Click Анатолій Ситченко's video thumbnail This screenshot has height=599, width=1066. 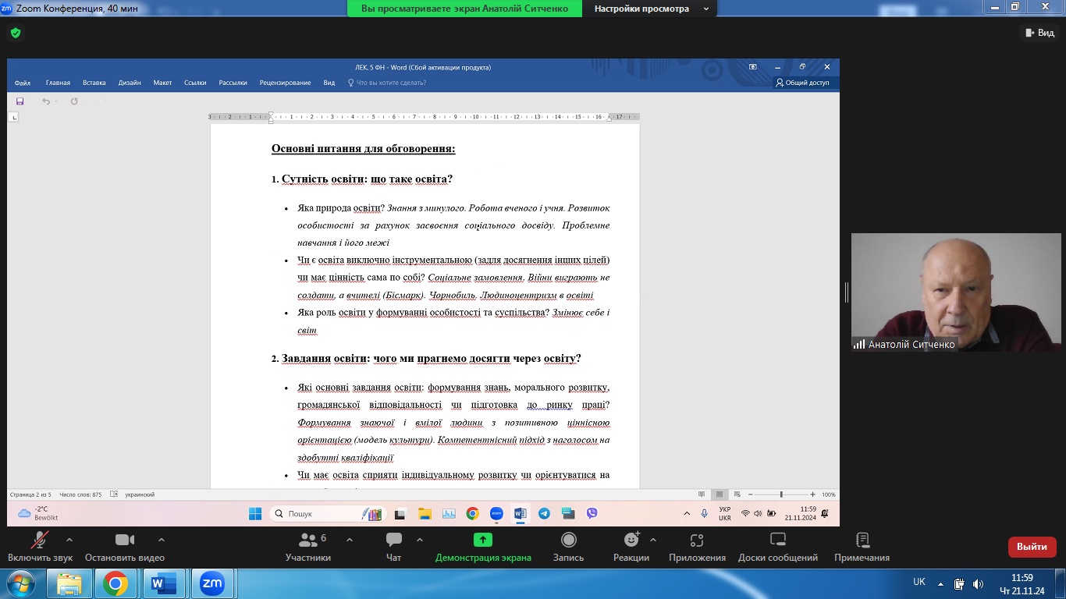(x=955, y=292)
